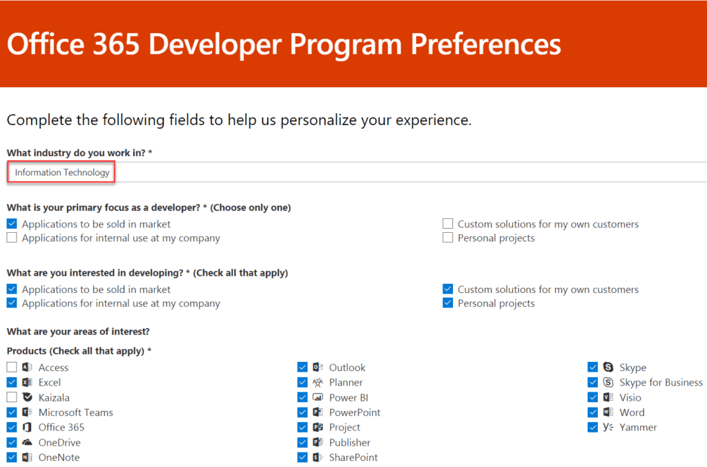This screenshot has width=707, height=467.
Task: Click the Microsoft Teams icon
Action: click(27, 412)
